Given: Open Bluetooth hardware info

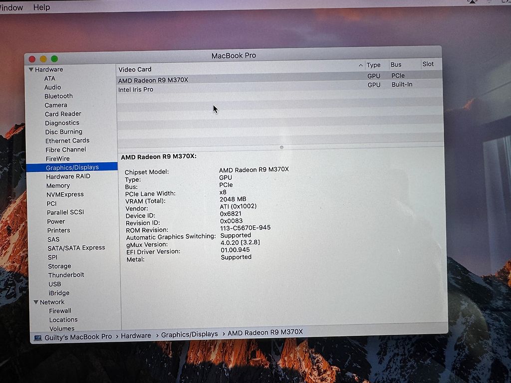Looking at the screenshot, I should pos(59,96).
